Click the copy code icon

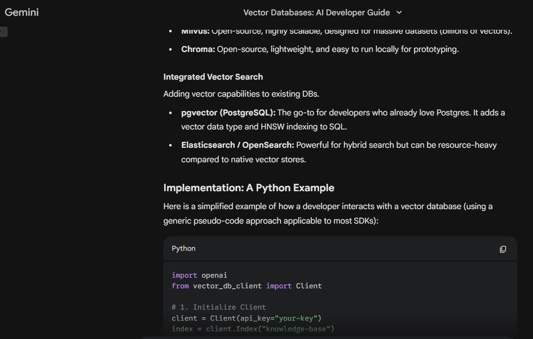point(503,249)
